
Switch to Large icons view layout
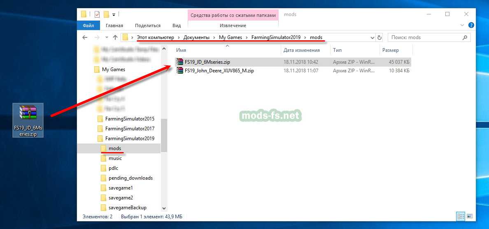pyautogui.click(x=470, y=216)
